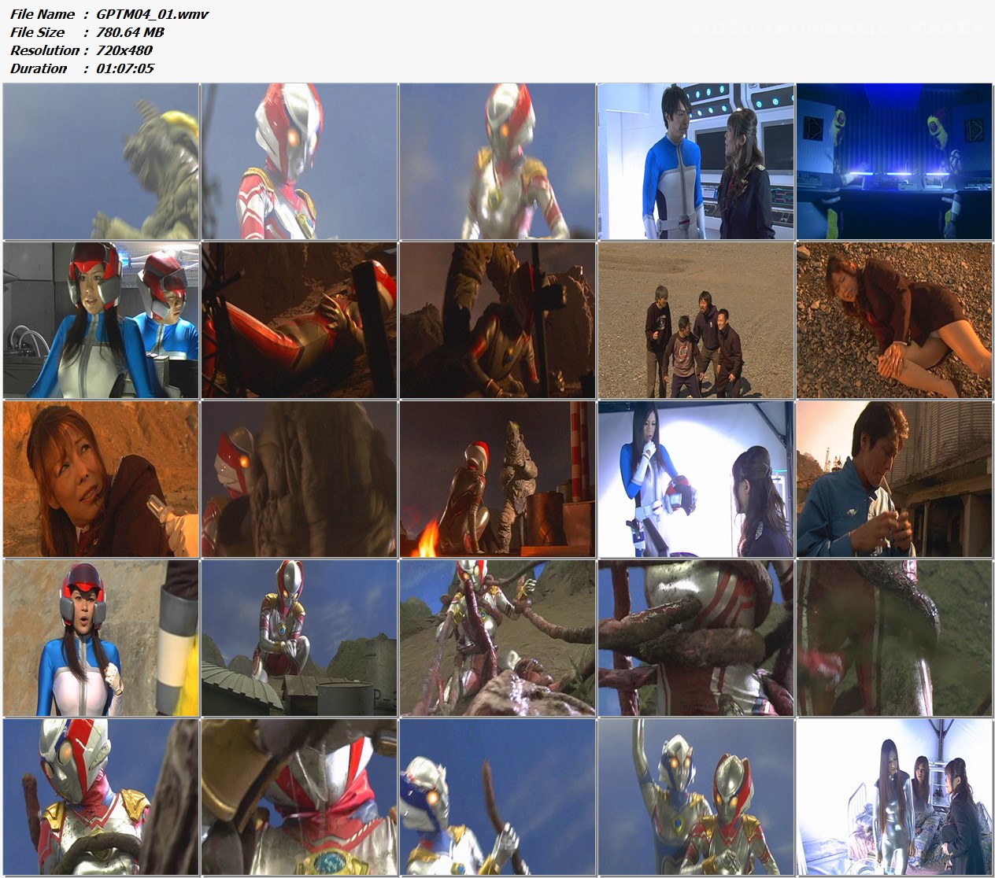Click the file size value 780.64 MB
Screen dimensions: 995x878
point(130,32)
